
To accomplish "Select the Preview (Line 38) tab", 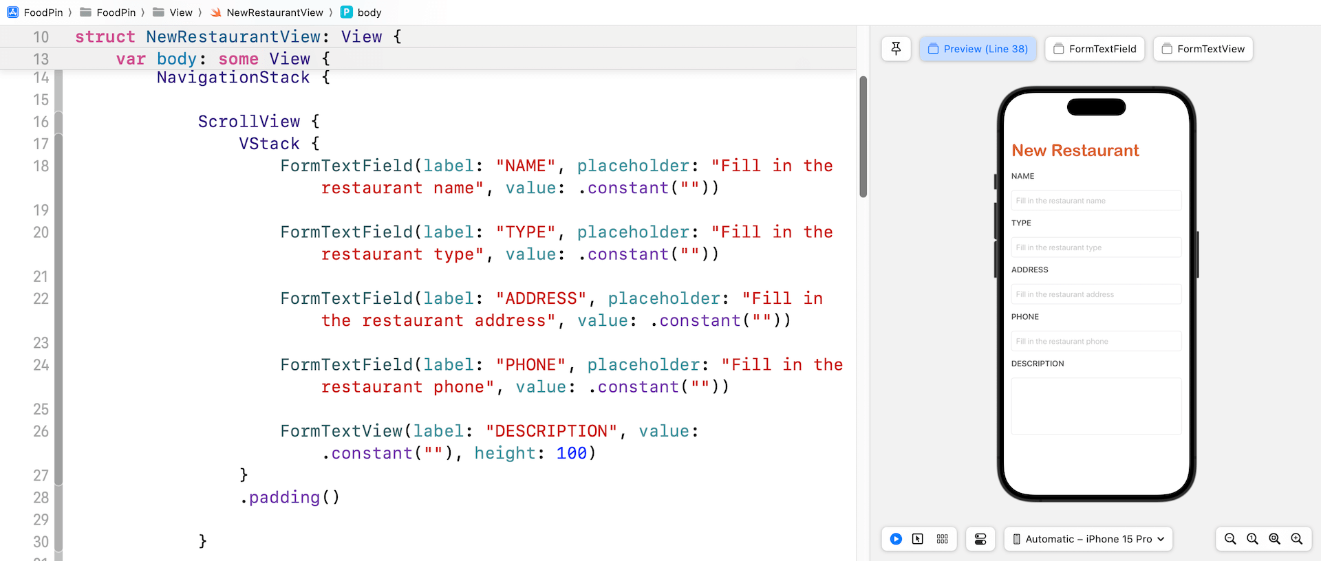I will pos(978,49).
